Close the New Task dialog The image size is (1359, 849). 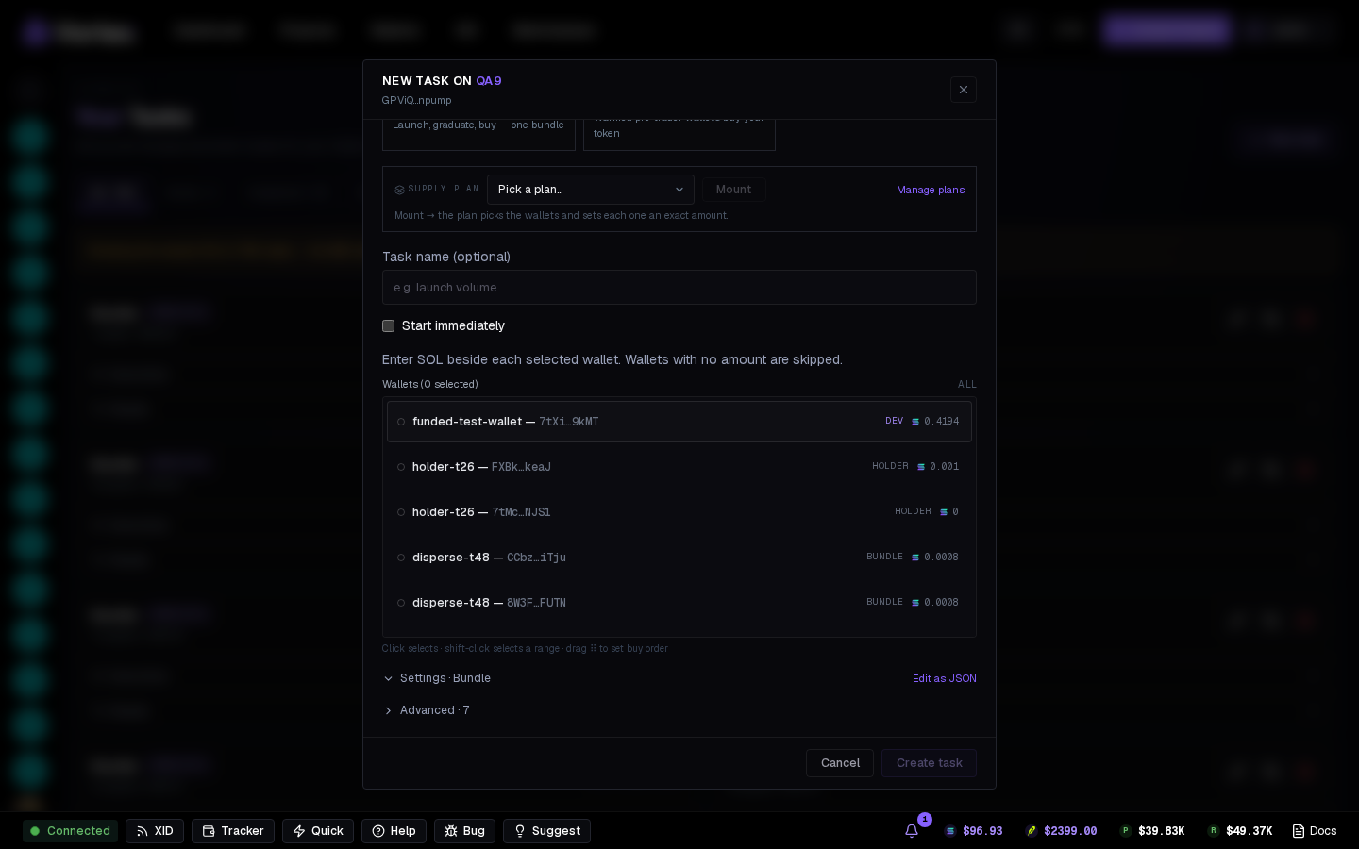pyautogui.click(x=964, y=90)
